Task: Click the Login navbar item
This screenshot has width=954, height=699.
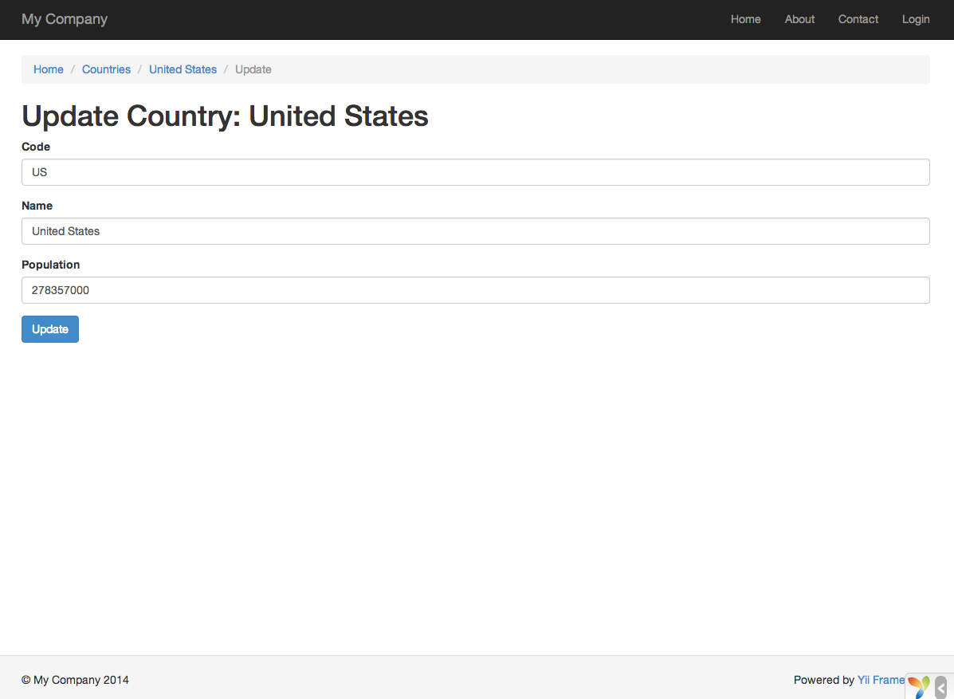Action: [x=915, y=19]
